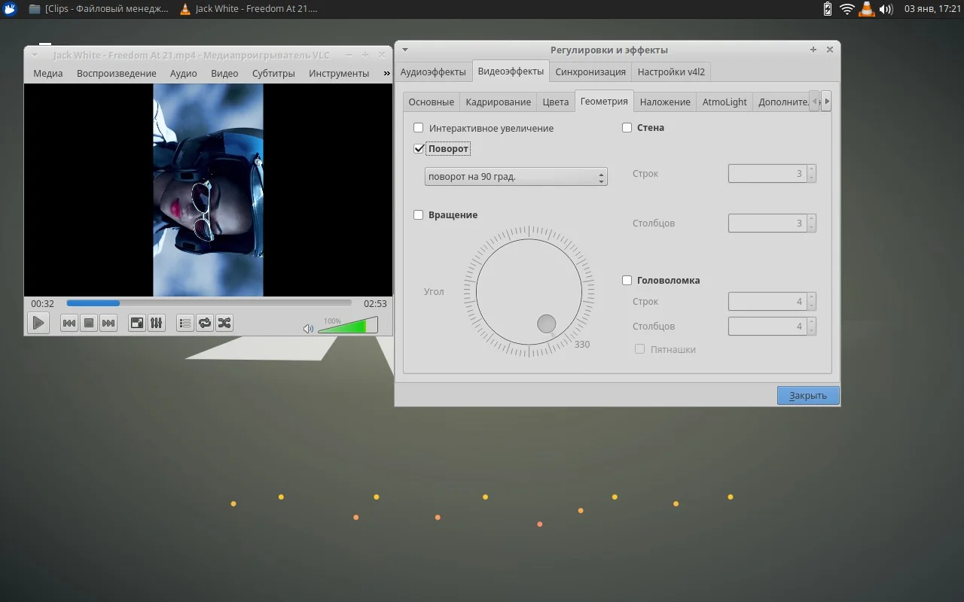The width and height of the screenshot is (964, 602).
Task: Expand hidden menus with the » chevron
Action: coord(386,74)
